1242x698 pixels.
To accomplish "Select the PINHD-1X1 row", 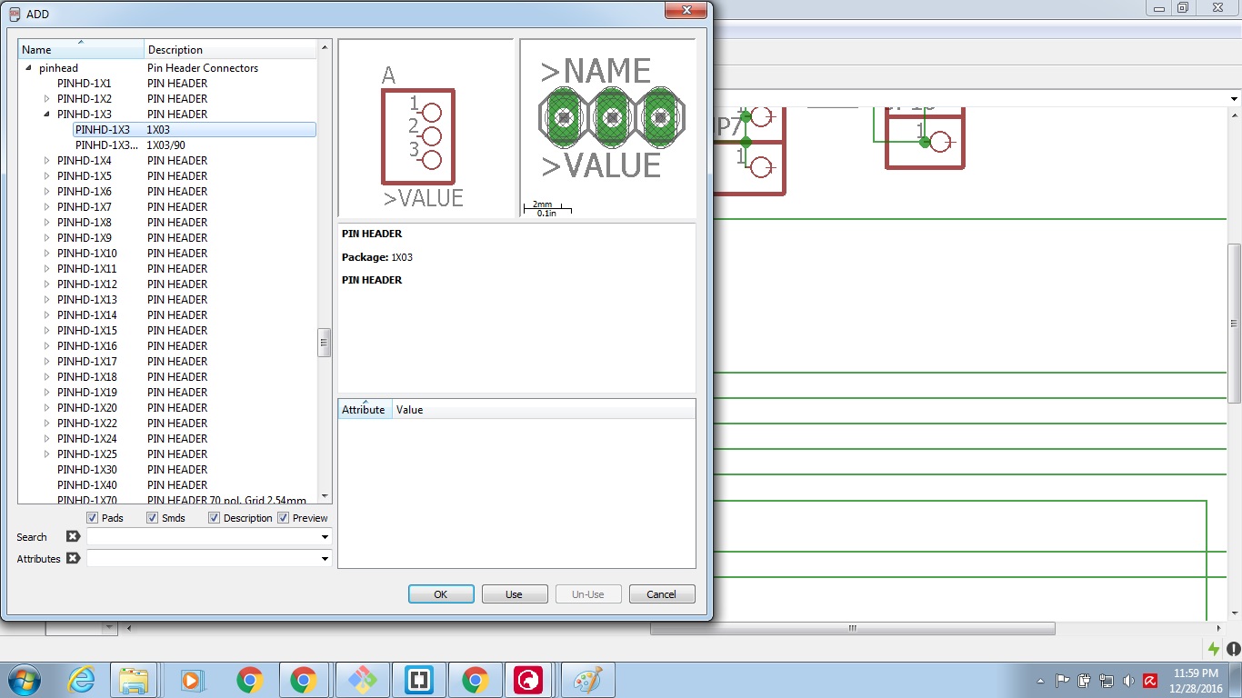I will tap(167, 84).
